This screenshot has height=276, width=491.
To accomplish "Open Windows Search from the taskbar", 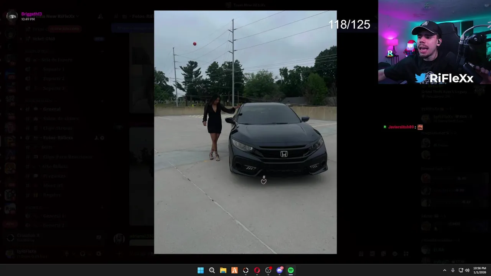I will [x=212, y=270].
